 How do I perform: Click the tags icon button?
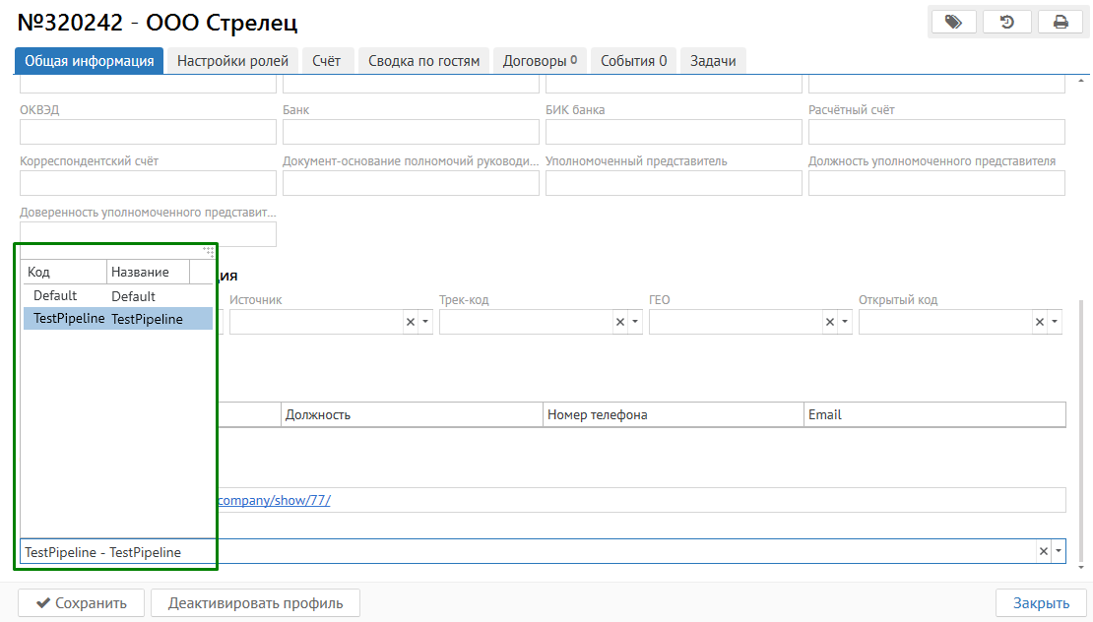952,22
